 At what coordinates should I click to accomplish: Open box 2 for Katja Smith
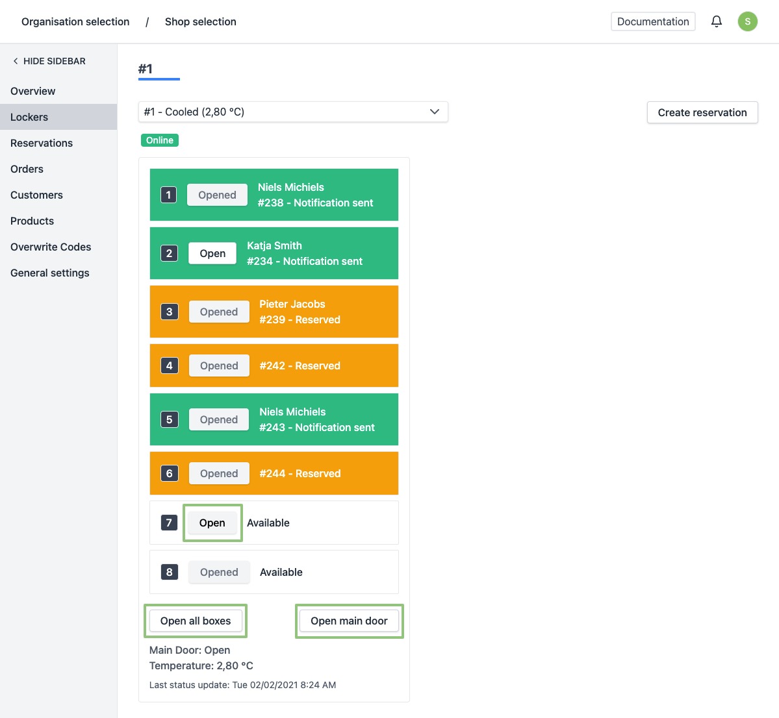coord(212,253)
